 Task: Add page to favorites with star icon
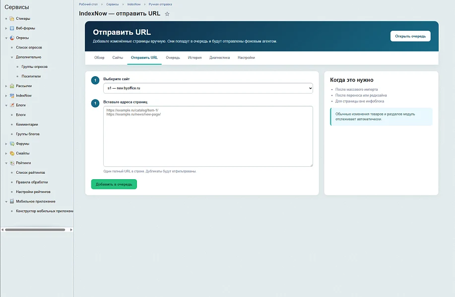[x=167, y=14]
